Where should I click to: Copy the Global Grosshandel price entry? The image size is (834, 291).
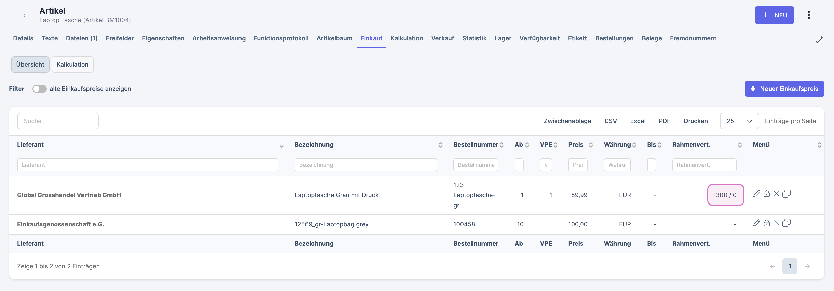coord(786,194)
